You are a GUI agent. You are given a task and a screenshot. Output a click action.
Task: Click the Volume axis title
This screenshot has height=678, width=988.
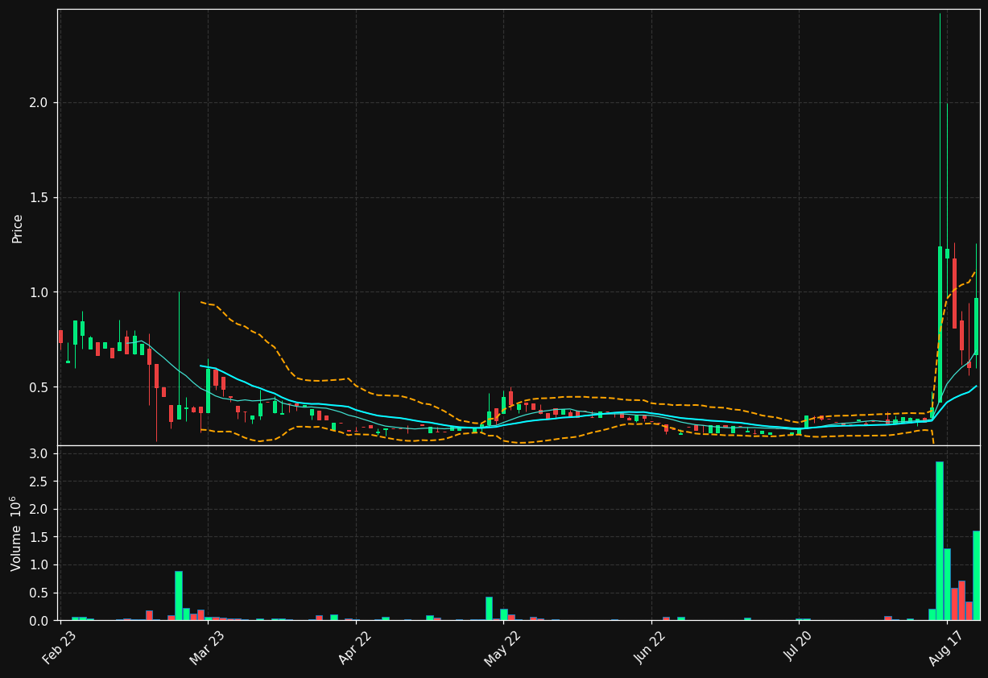[x=17, y=533]
